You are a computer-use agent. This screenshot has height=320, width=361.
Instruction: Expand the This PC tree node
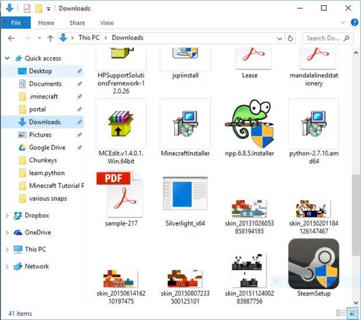pos(8,250)
